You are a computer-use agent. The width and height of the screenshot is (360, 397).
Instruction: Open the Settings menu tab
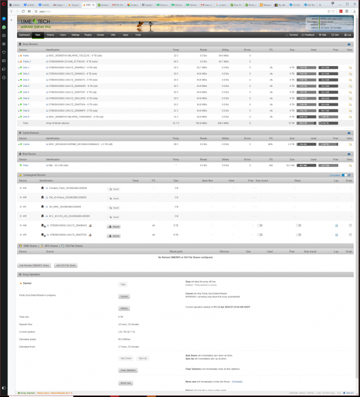pyautogui.click(x=76, y=35)
